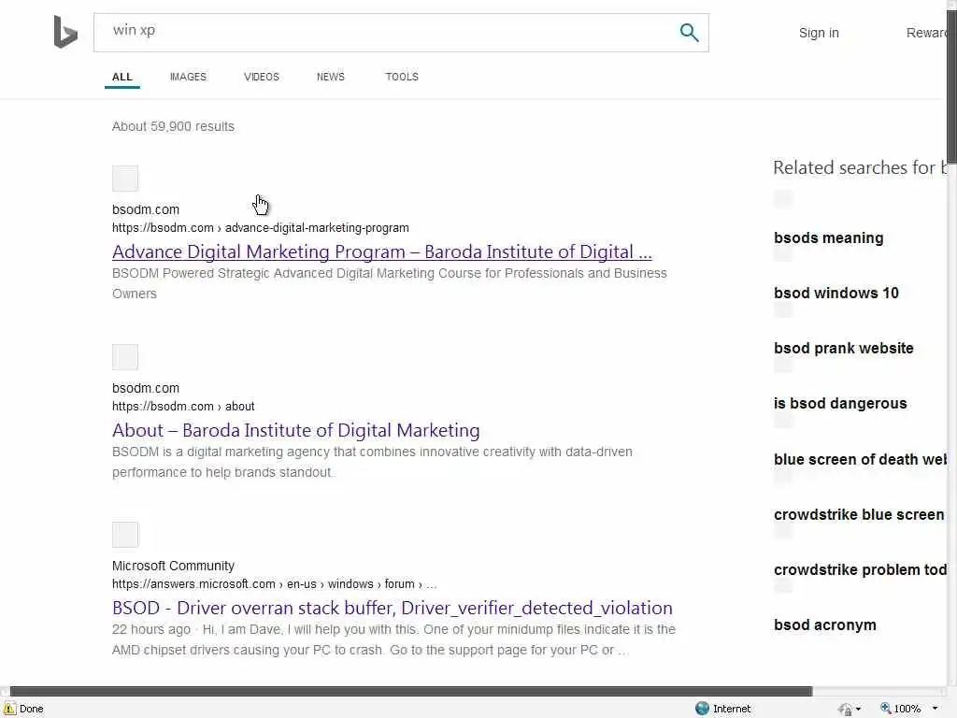The width and height of the screenshot is (957, 718).
Task: Click the 'About 59,900 results' text
Action: coord(173,126)
